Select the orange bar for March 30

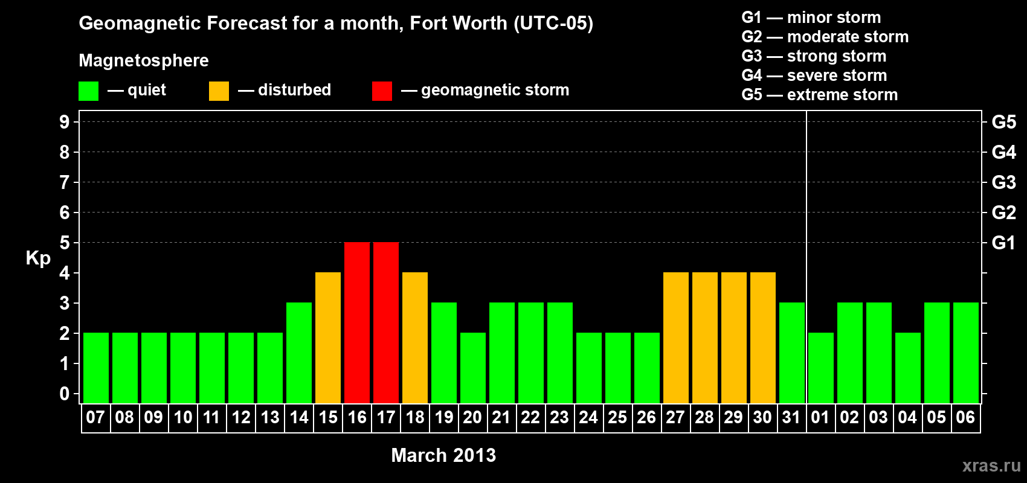pos(763,337)
